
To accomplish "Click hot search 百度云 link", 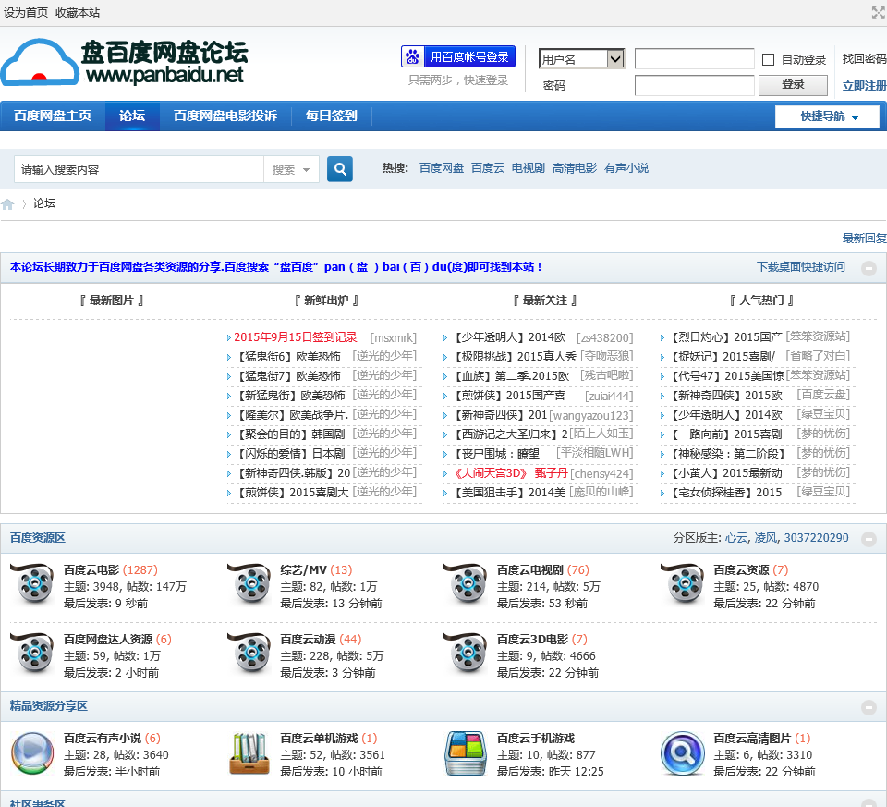I will [488, 168].
